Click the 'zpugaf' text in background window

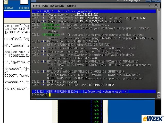[x=19, y=46]
